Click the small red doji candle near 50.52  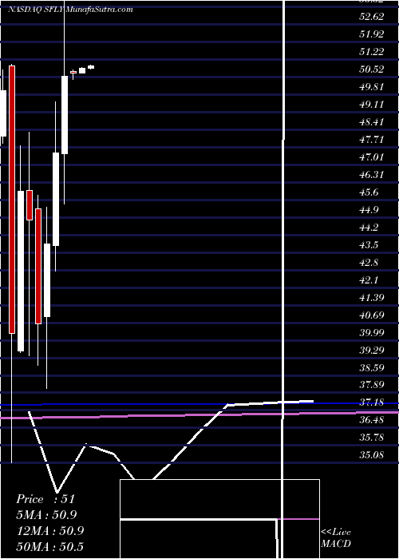[73, 73]
